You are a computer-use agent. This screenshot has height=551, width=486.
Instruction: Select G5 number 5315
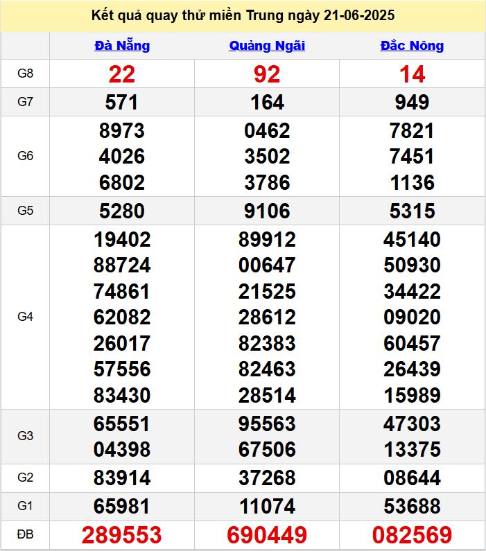tap(413, 211)
